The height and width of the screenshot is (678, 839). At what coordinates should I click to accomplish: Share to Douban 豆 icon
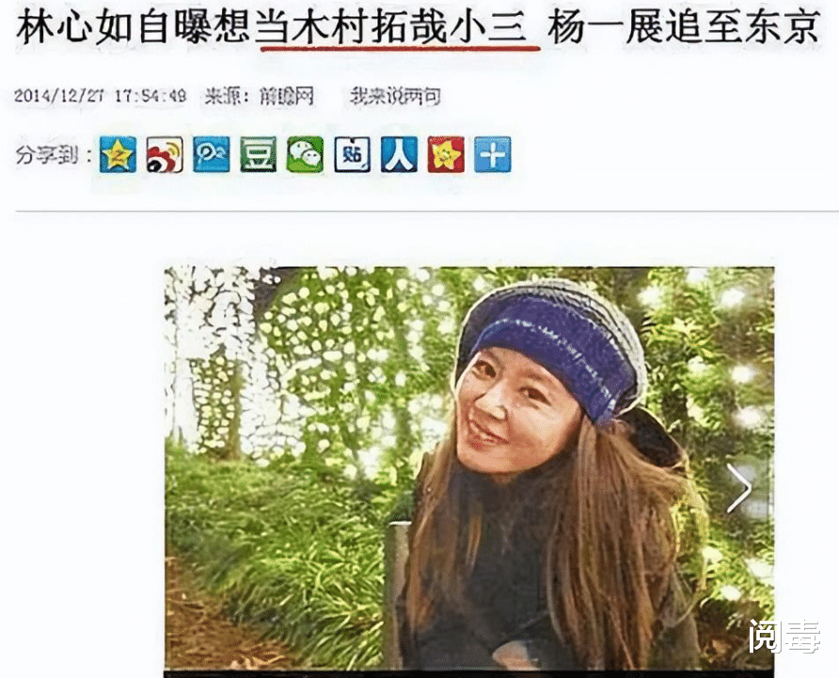click(259, 154)
